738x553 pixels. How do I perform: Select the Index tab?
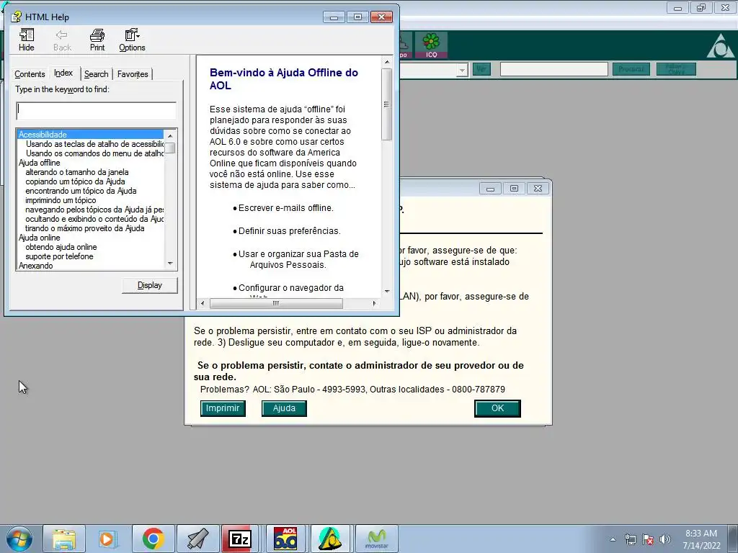click(x=63, y=73)
